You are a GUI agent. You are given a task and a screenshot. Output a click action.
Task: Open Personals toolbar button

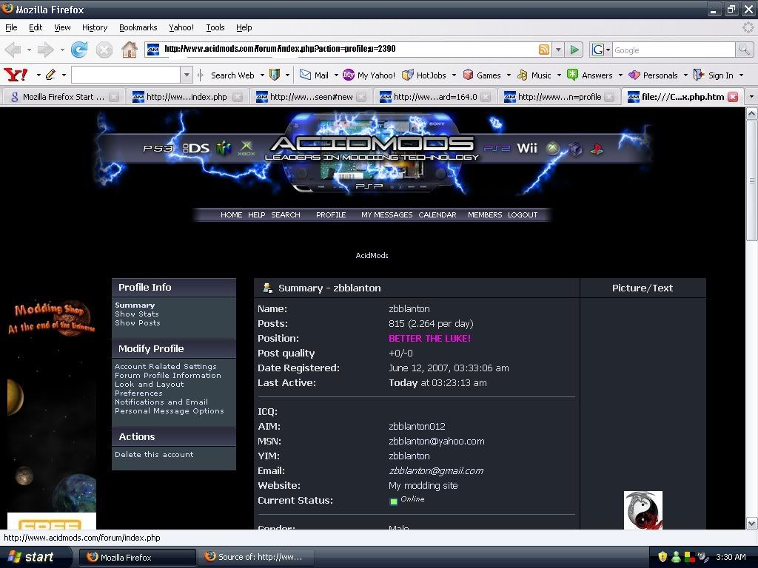(x=653, y=75)
